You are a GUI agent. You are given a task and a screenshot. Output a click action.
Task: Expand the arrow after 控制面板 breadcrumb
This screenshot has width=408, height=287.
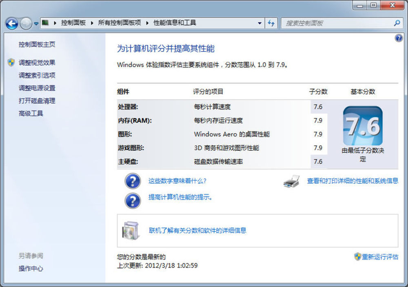pyautogui.click(x=92, y=23)
